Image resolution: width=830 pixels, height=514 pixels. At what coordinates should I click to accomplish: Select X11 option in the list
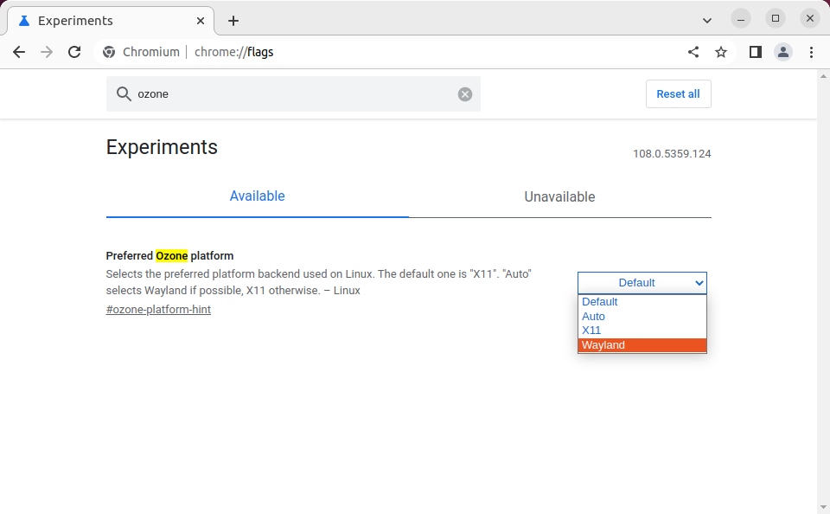click(642, 331)
